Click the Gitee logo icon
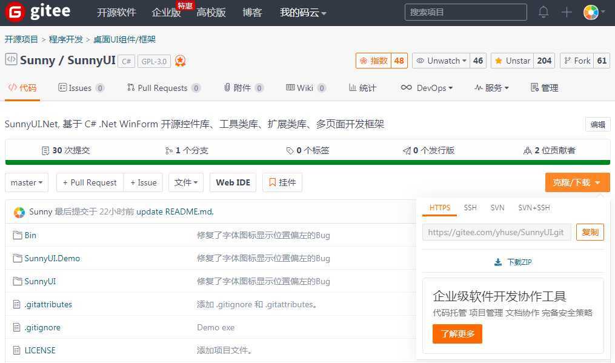This screenshot has width=615, height=363. pyautogui.click(x=15, y=12)
